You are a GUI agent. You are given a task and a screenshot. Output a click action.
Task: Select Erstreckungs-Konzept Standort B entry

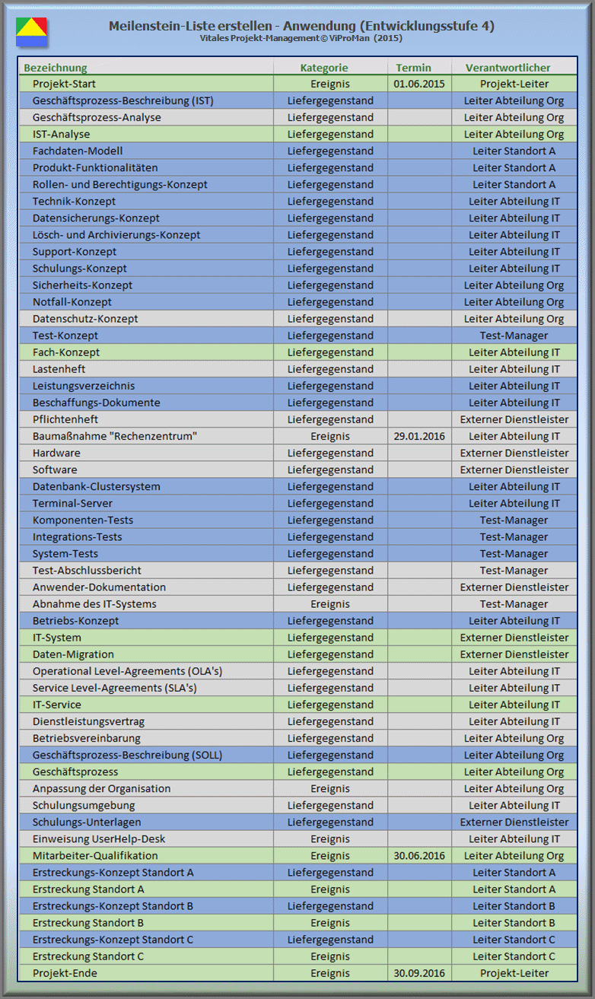pyautogui.click(x=113, y=906)
